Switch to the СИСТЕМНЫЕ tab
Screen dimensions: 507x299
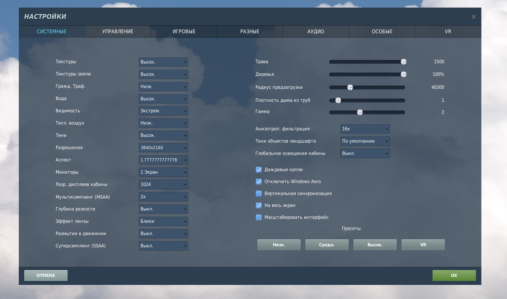pyautogui.click(x=52, y=31)
